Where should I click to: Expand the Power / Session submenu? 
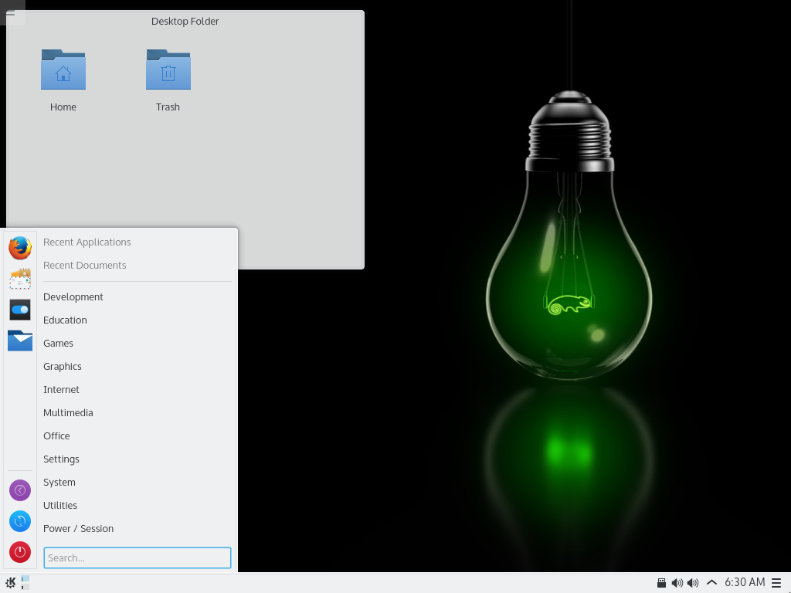coord(78,529)
